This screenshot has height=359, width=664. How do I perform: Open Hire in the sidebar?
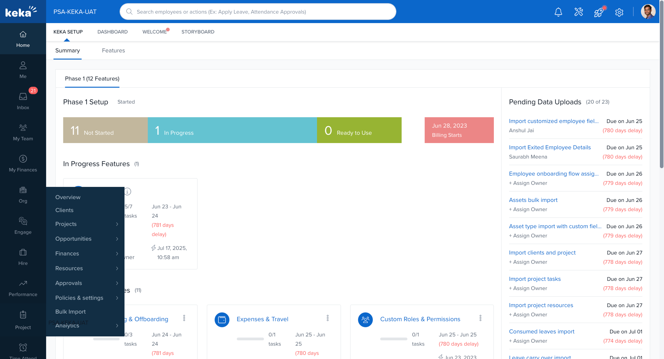pyautogui.click(x=23, y=257)
